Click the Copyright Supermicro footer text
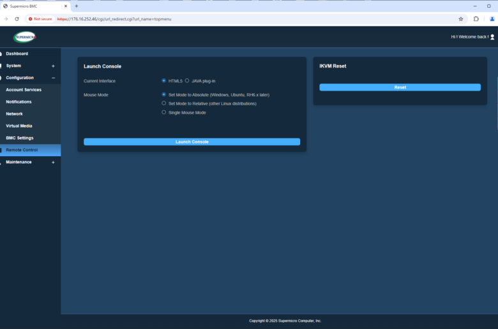This screenshot has width=498, height=329. pos(285,321)
